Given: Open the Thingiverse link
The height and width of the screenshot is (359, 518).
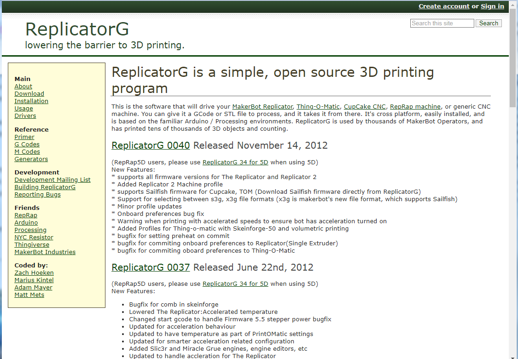Looking at the screenshot, I should (32, 245).
